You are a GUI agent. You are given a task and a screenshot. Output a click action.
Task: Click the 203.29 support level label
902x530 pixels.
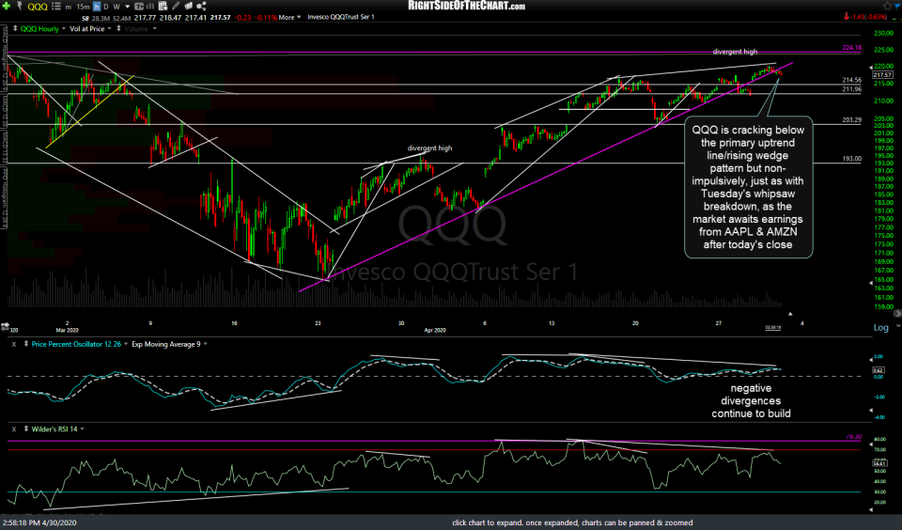click(851, 119)
